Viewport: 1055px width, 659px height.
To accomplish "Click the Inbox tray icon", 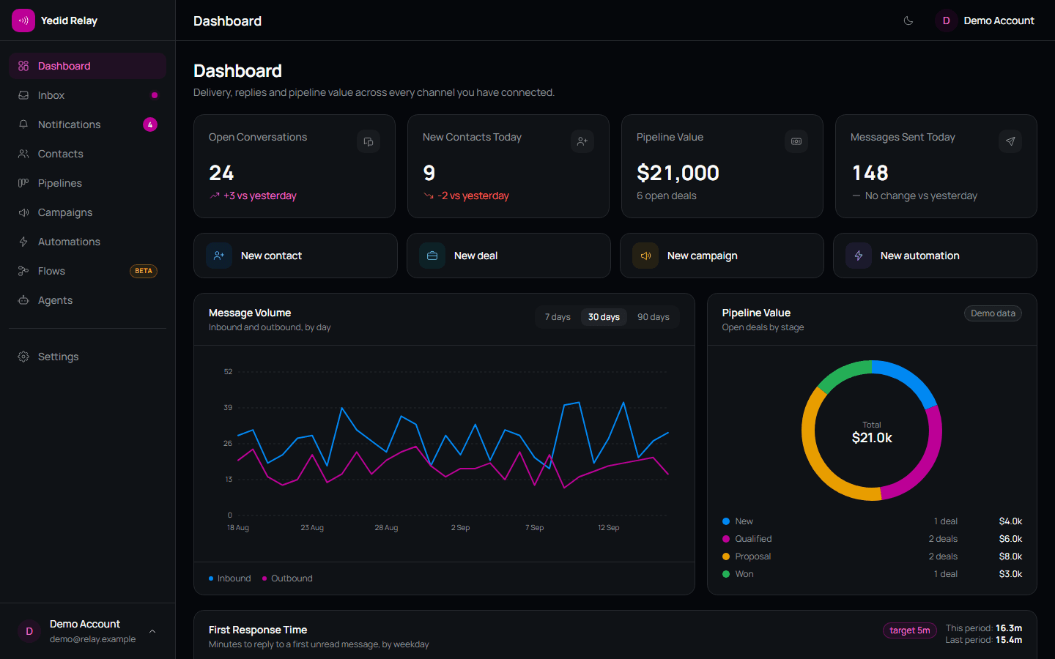I will click(23, 95).
